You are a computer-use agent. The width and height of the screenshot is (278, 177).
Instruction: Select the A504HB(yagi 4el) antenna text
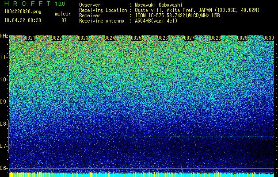(156, 21)
